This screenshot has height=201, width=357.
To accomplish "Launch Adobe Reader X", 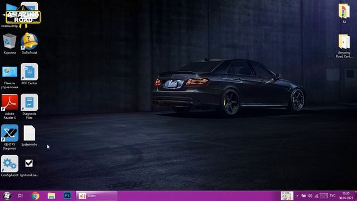I will point(9,107).
